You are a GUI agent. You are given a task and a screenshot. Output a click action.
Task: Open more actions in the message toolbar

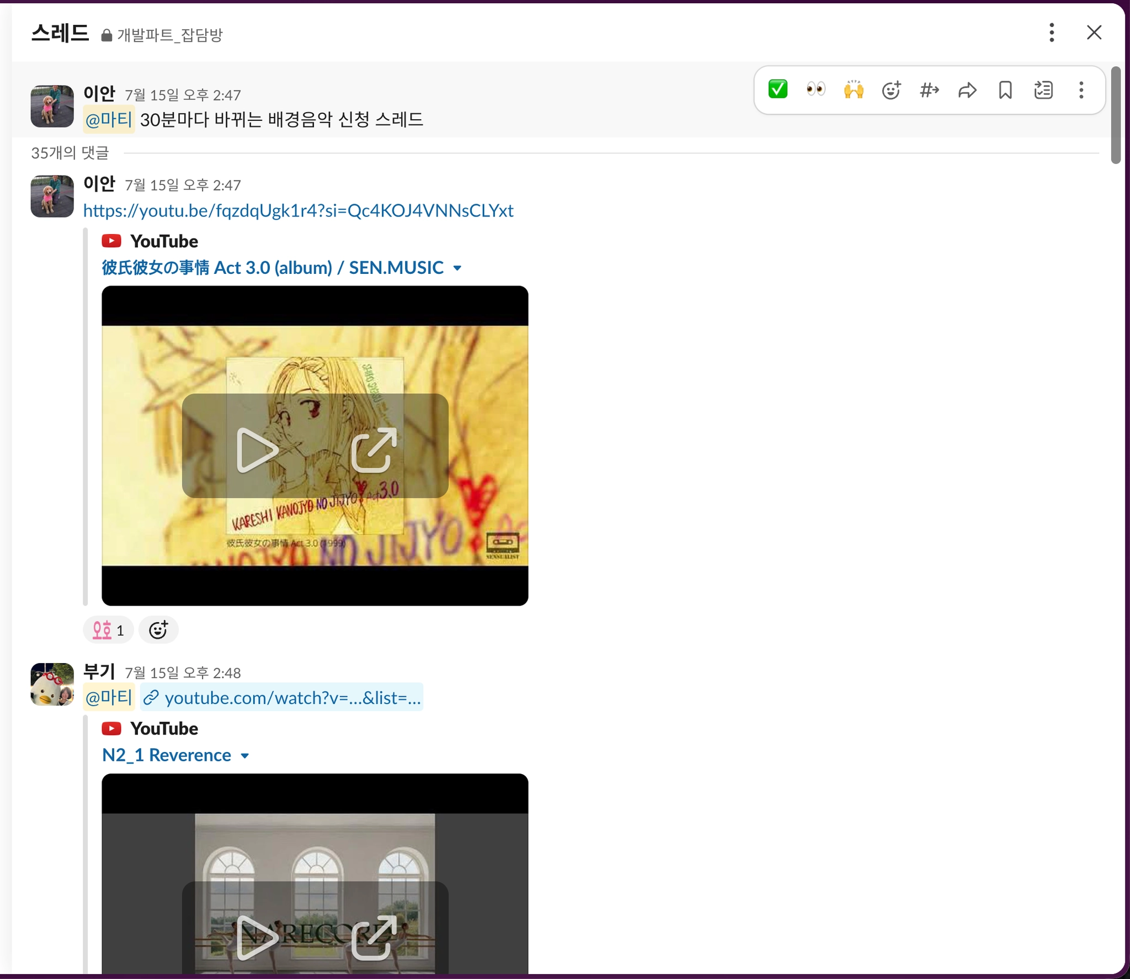[1081, 89]
